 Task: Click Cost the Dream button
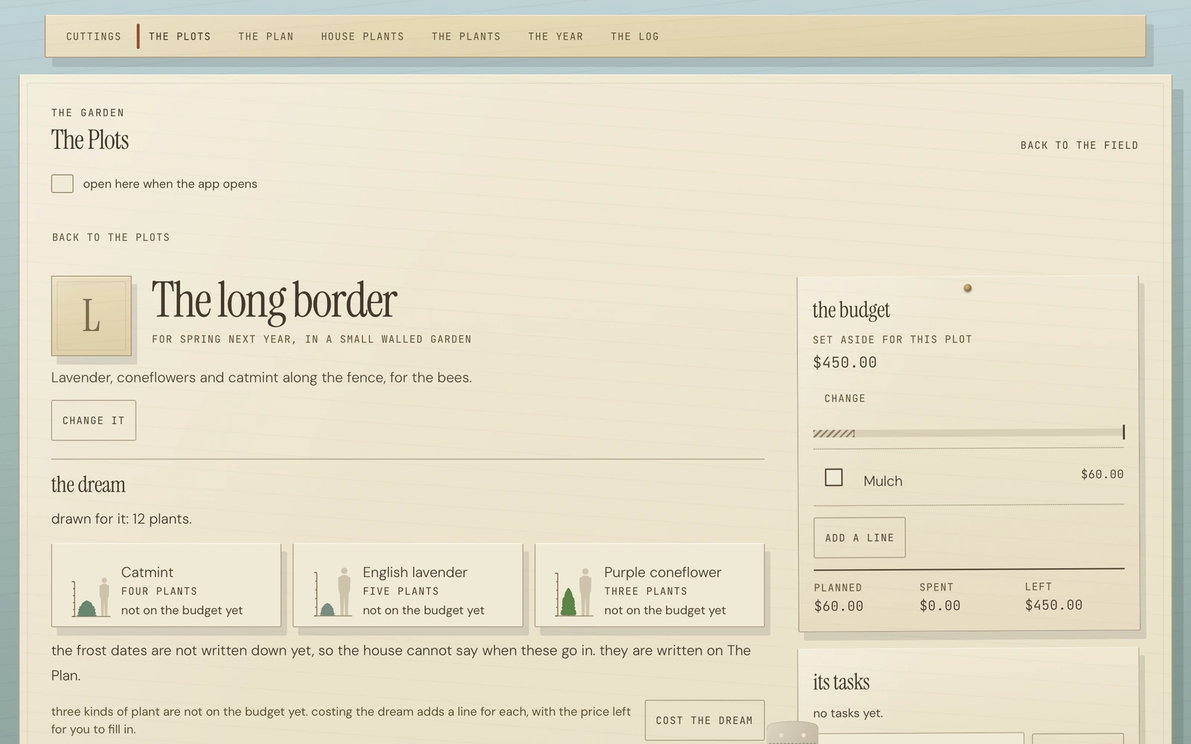tap(704, 720)
